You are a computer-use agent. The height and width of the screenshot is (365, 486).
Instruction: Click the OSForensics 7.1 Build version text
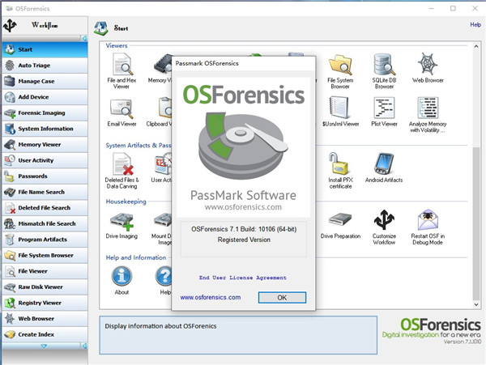pos(244,229)
